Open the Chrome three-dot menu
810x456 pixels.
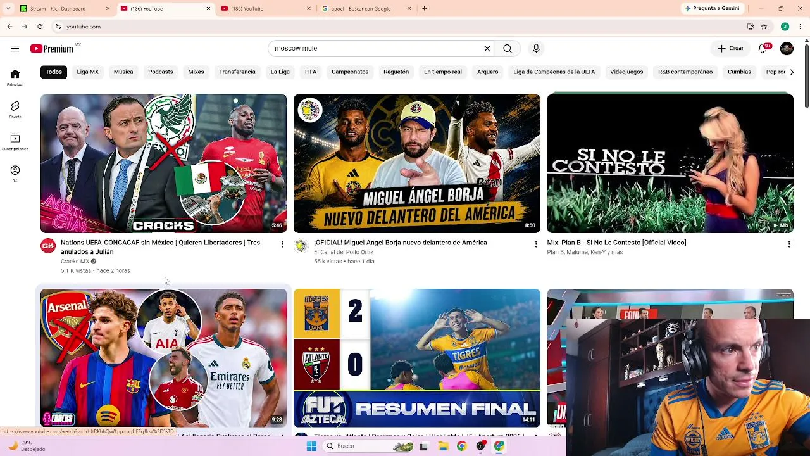[801, 27]
